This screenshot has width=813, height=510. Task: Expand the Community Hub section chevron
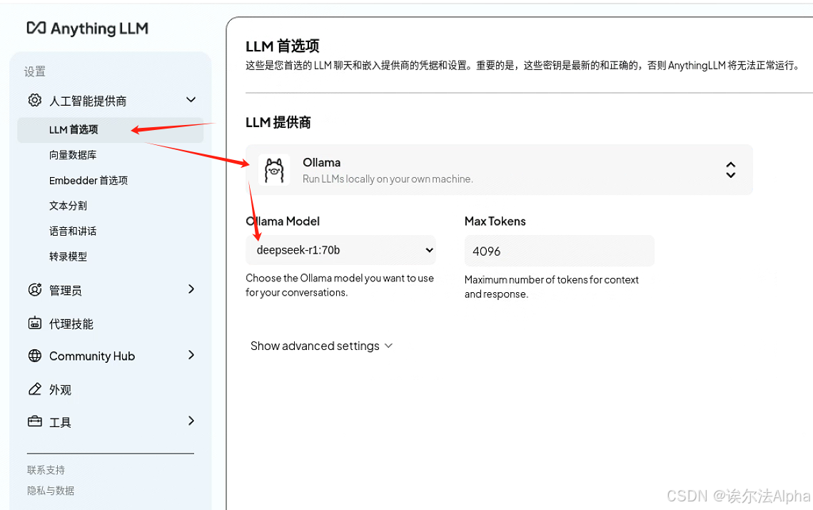[x=191, y=355]
